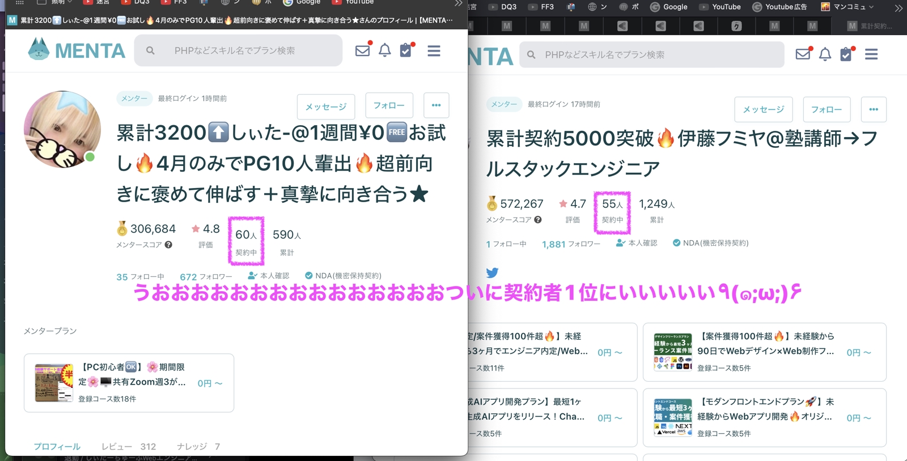Click 90日でWebデザイン plan thumbnail
The image size is (907, 461).
tap(673, 352)
